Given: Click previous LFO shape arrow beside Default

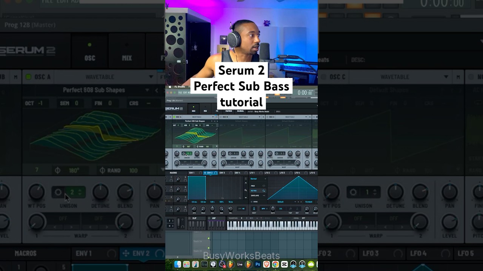Looking at the screenshot, I should click(298, 202).
